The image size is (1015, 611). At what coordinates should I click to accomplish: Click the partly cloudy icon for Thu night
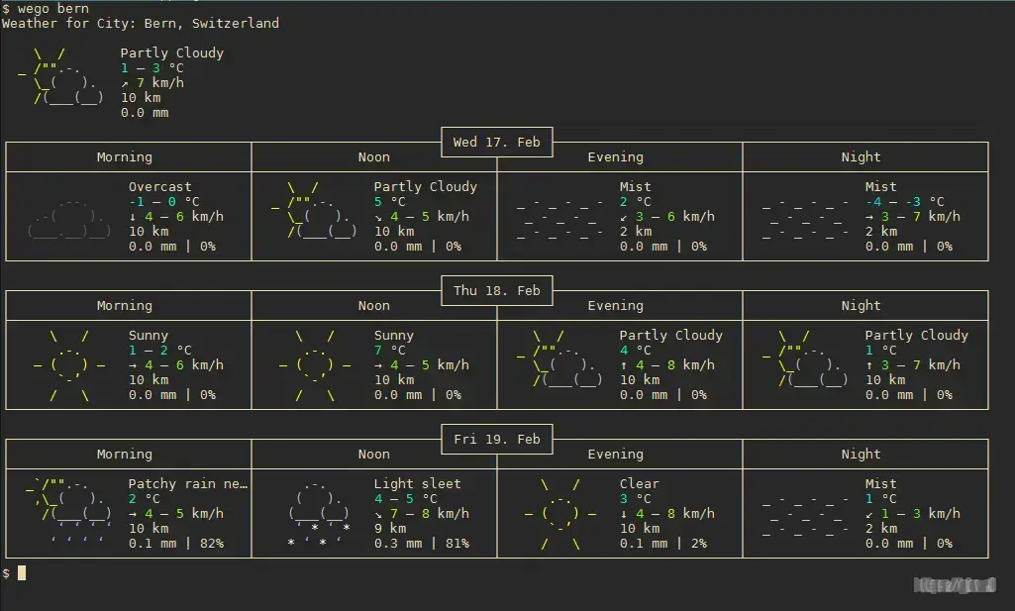(805, 358)
